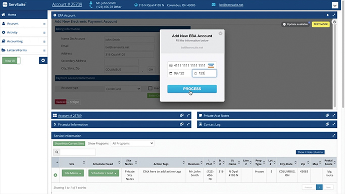Expand the site row with green plus

point(56,175)
